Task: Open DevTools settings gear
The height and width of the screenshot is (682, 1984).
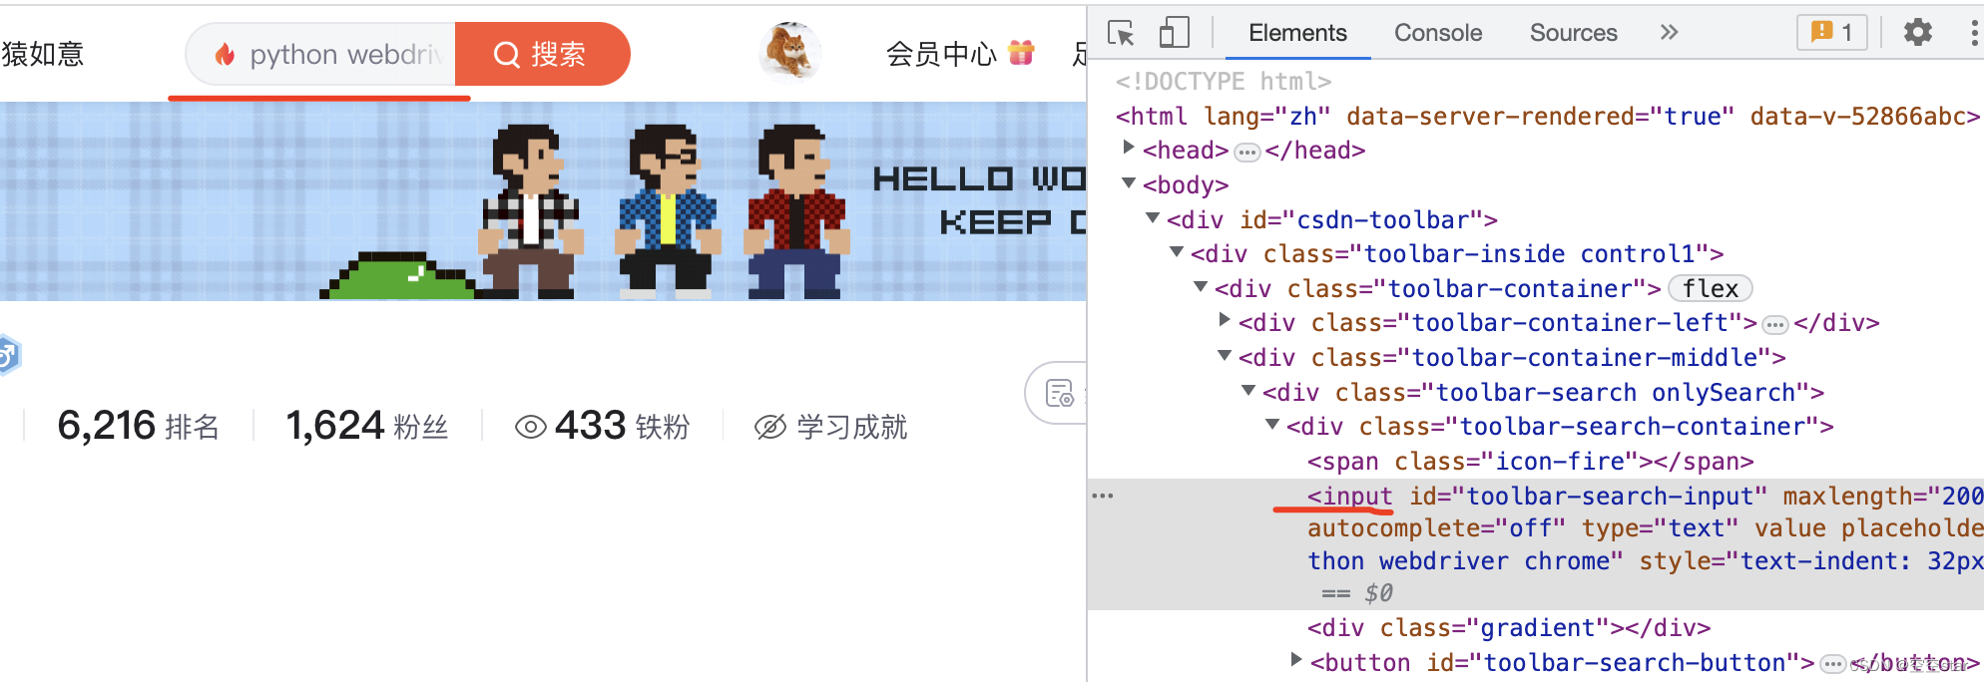Action: 1917,33
